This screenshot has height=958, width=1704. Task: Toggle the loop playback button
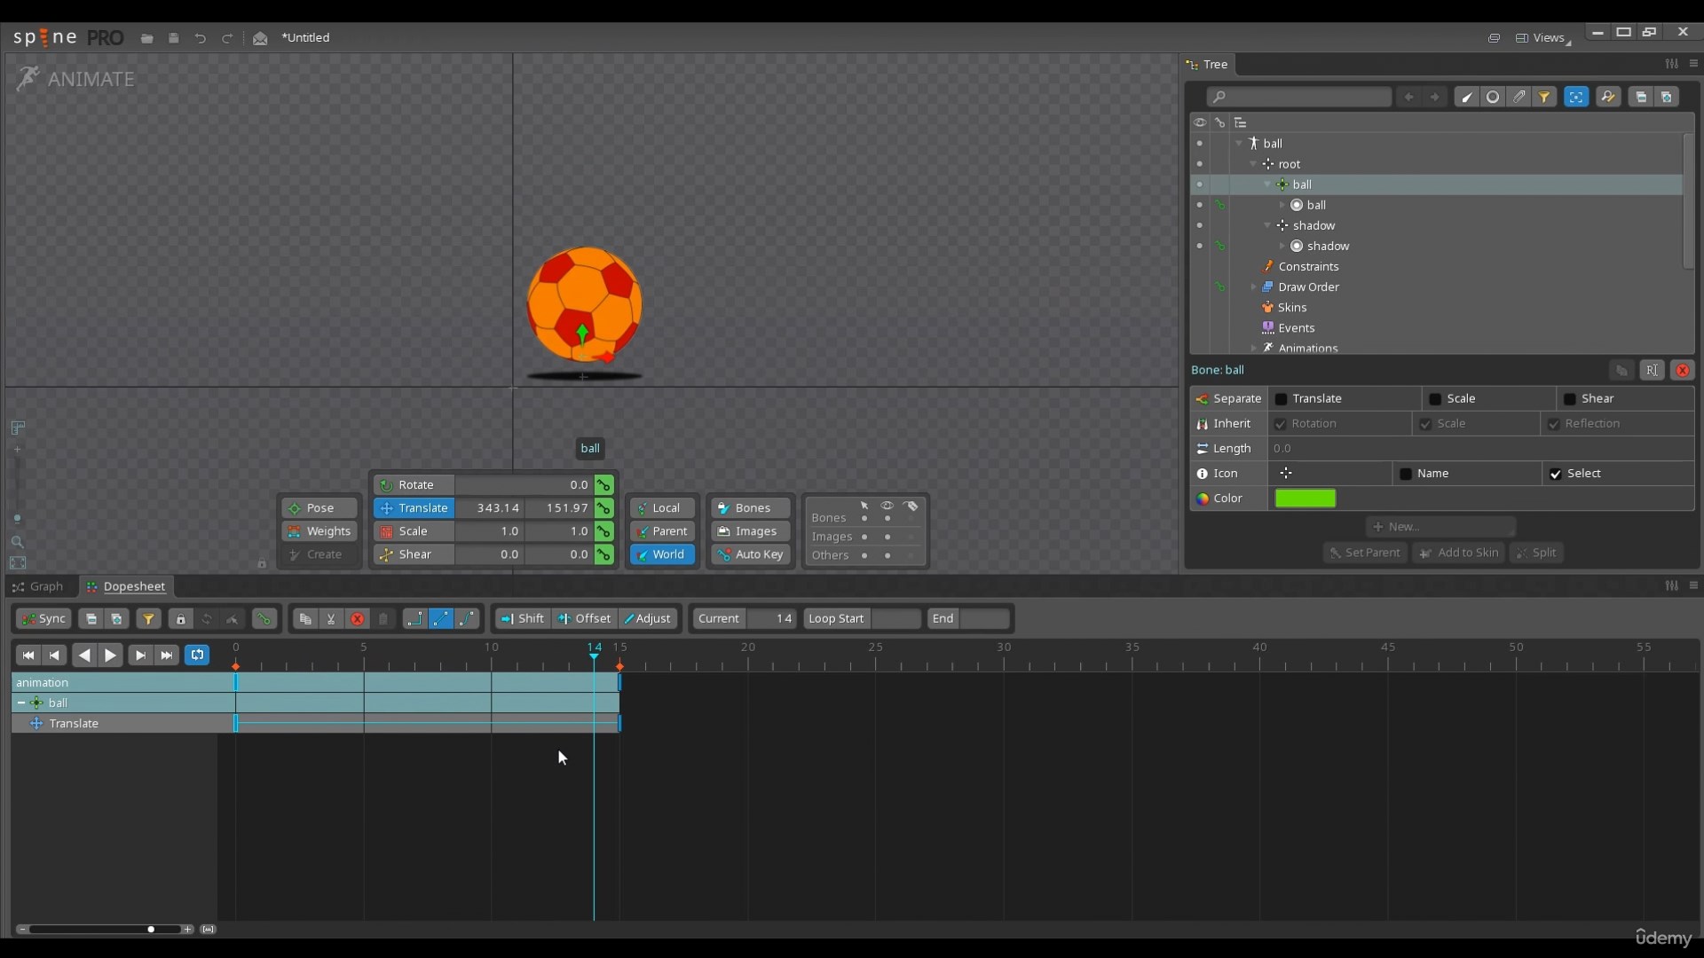[x=197, y=656]
